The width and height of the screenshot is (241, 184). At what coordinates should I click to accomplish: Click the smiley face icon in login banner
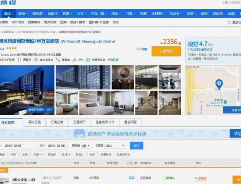click(79, 133)
